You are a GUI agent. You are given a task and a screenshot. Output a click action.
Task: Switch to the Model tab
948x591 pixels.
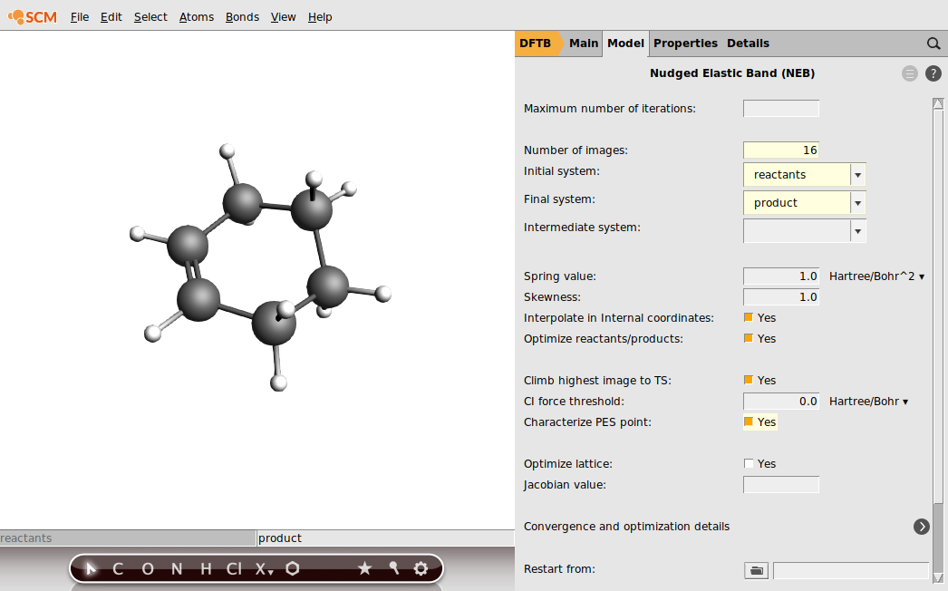[625, 44]
